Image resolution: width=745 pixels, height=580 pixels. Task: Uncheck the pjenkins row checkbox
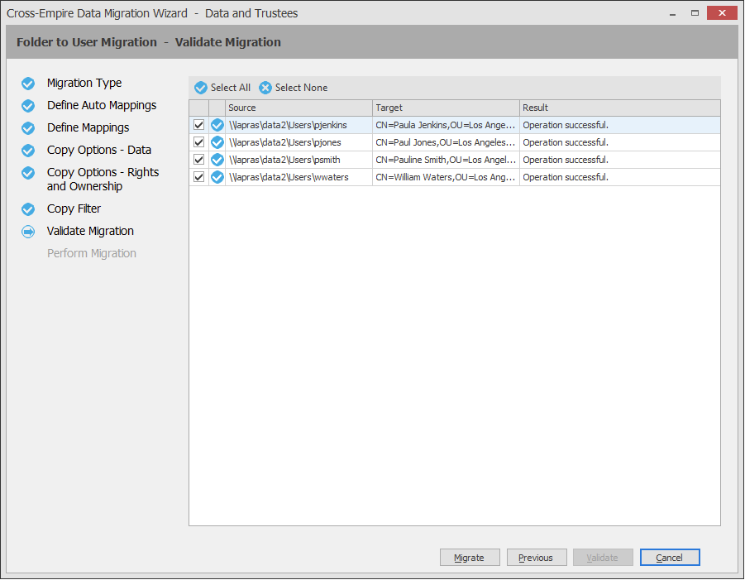(x=199, y=125)
